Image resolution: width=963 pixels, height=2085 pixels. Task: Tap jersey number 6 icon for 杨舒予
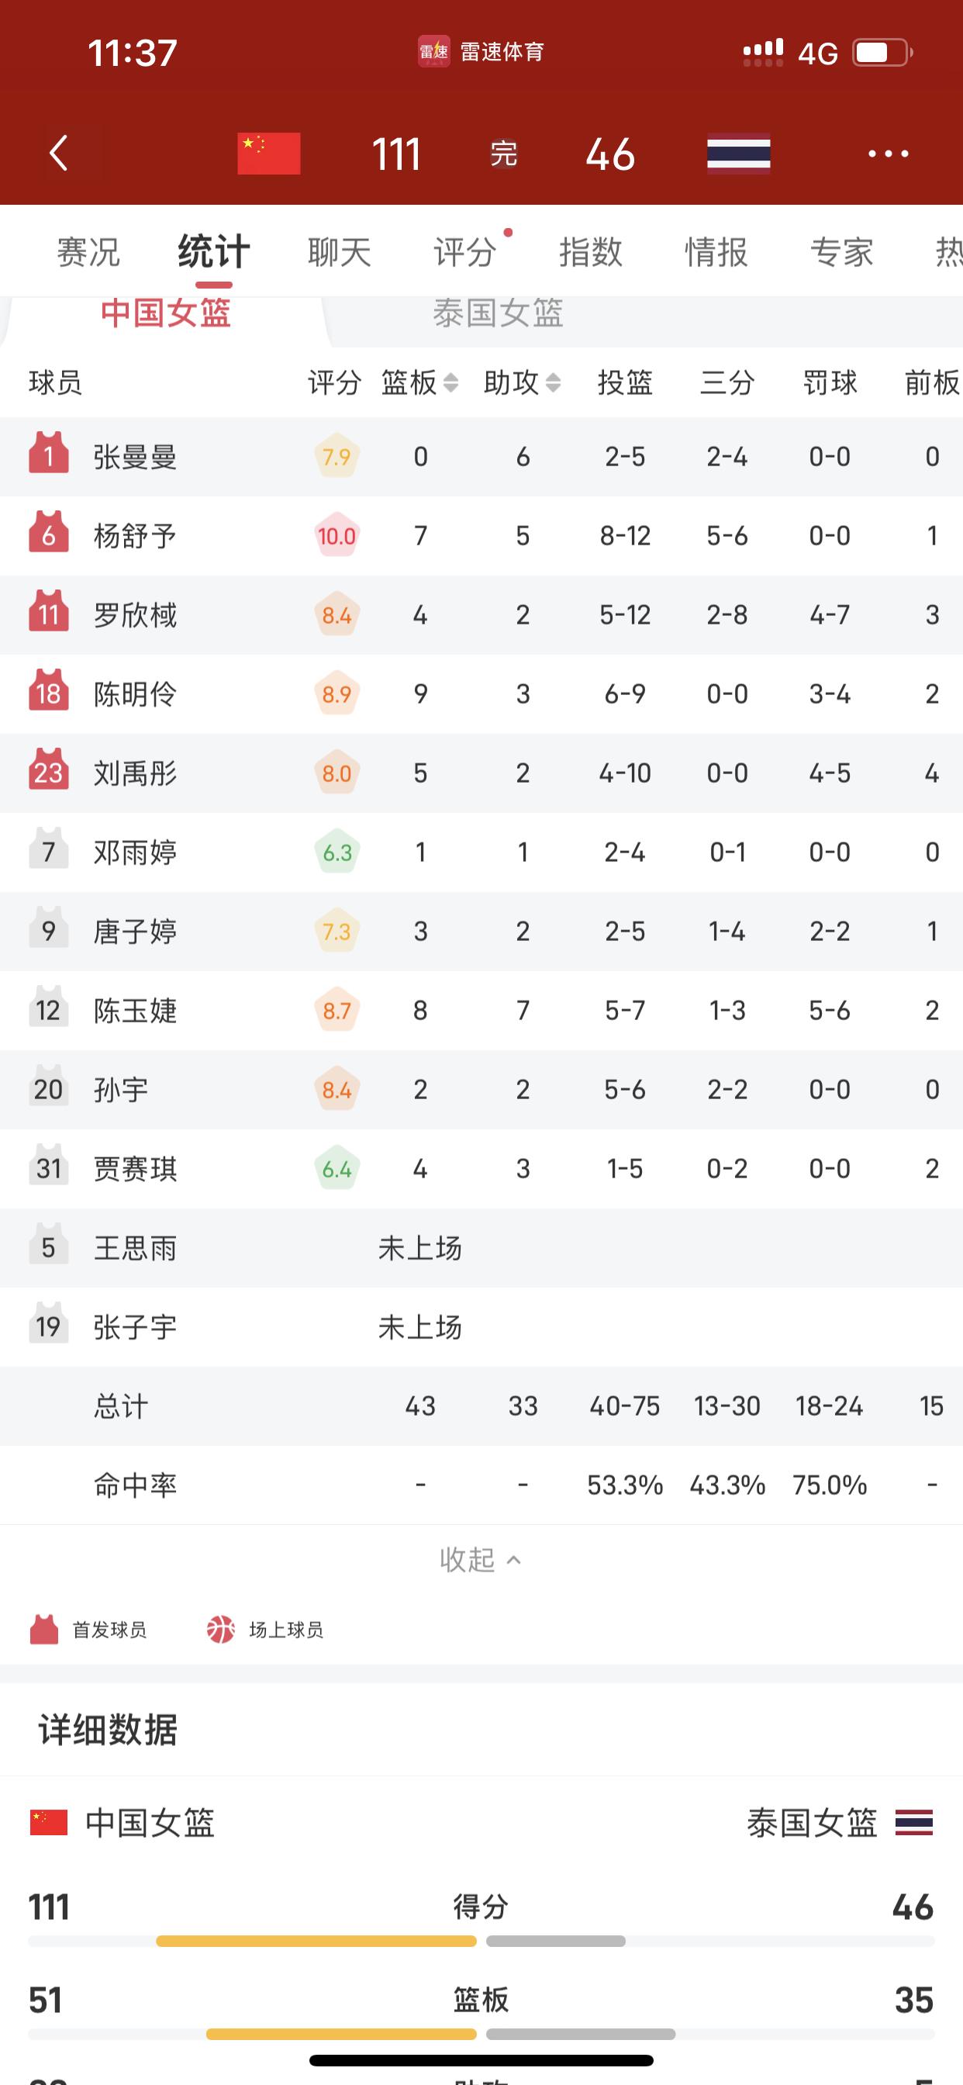pyautogui.click(x=49, y=534)
